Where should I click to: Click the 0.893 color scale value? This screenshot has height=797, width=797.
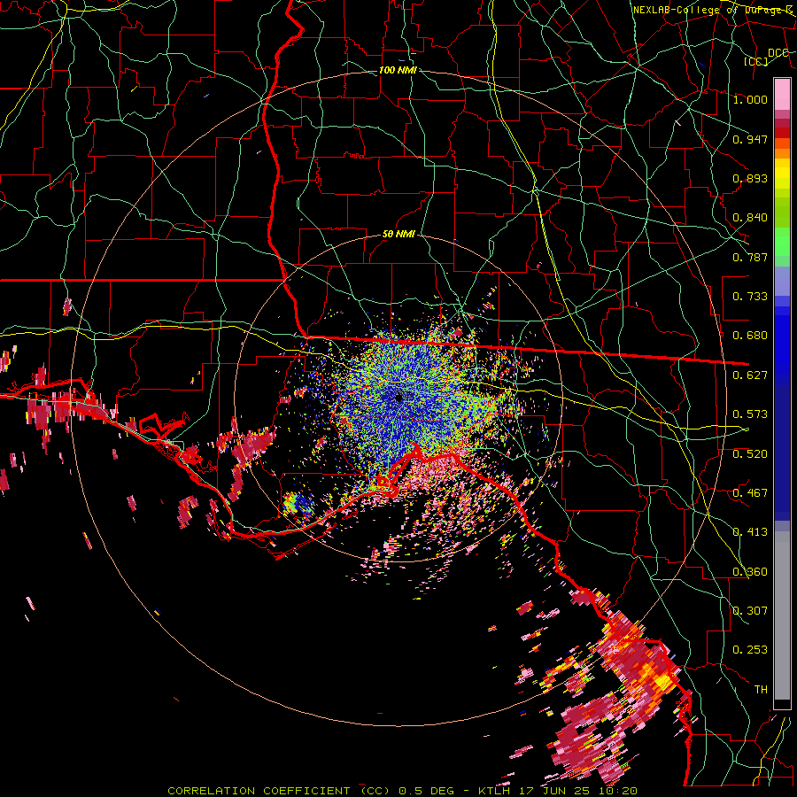[x=750, y=178]
